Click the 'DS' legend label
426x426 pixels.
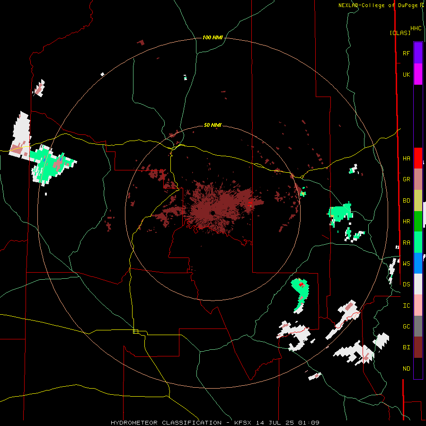pyautogui.click(x=406, y=284)
